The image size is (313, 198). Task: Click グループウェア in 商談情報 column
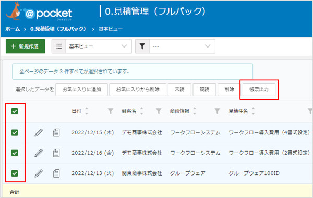(x=188, y=173)
